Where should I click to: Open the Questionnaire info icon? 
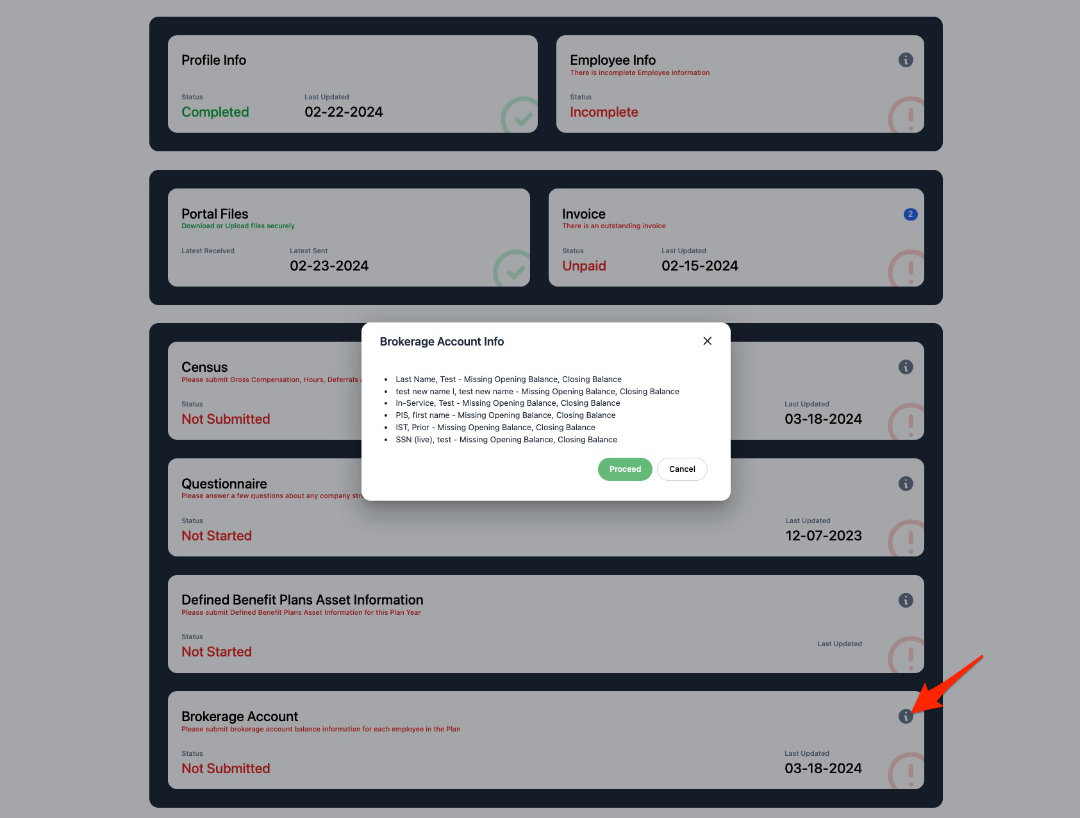pyautogui.click(x=905, y=484)
